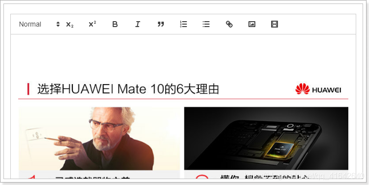Viewport: 369px width, 185px height.
Task: Open the Normal heading style dropdown
Action: [x=39, y=24]
